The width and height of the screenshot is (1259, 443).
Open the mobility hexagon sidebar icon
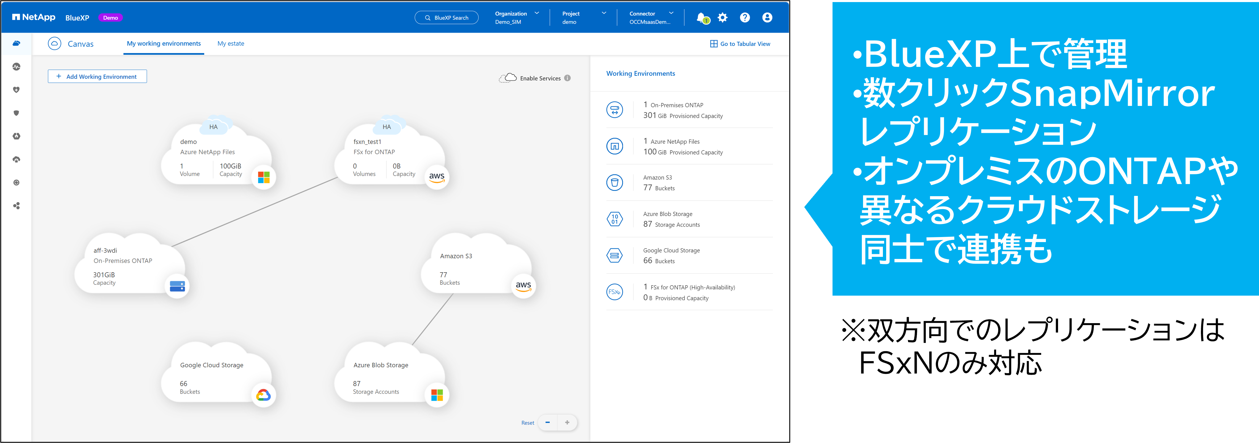point(16,136)
